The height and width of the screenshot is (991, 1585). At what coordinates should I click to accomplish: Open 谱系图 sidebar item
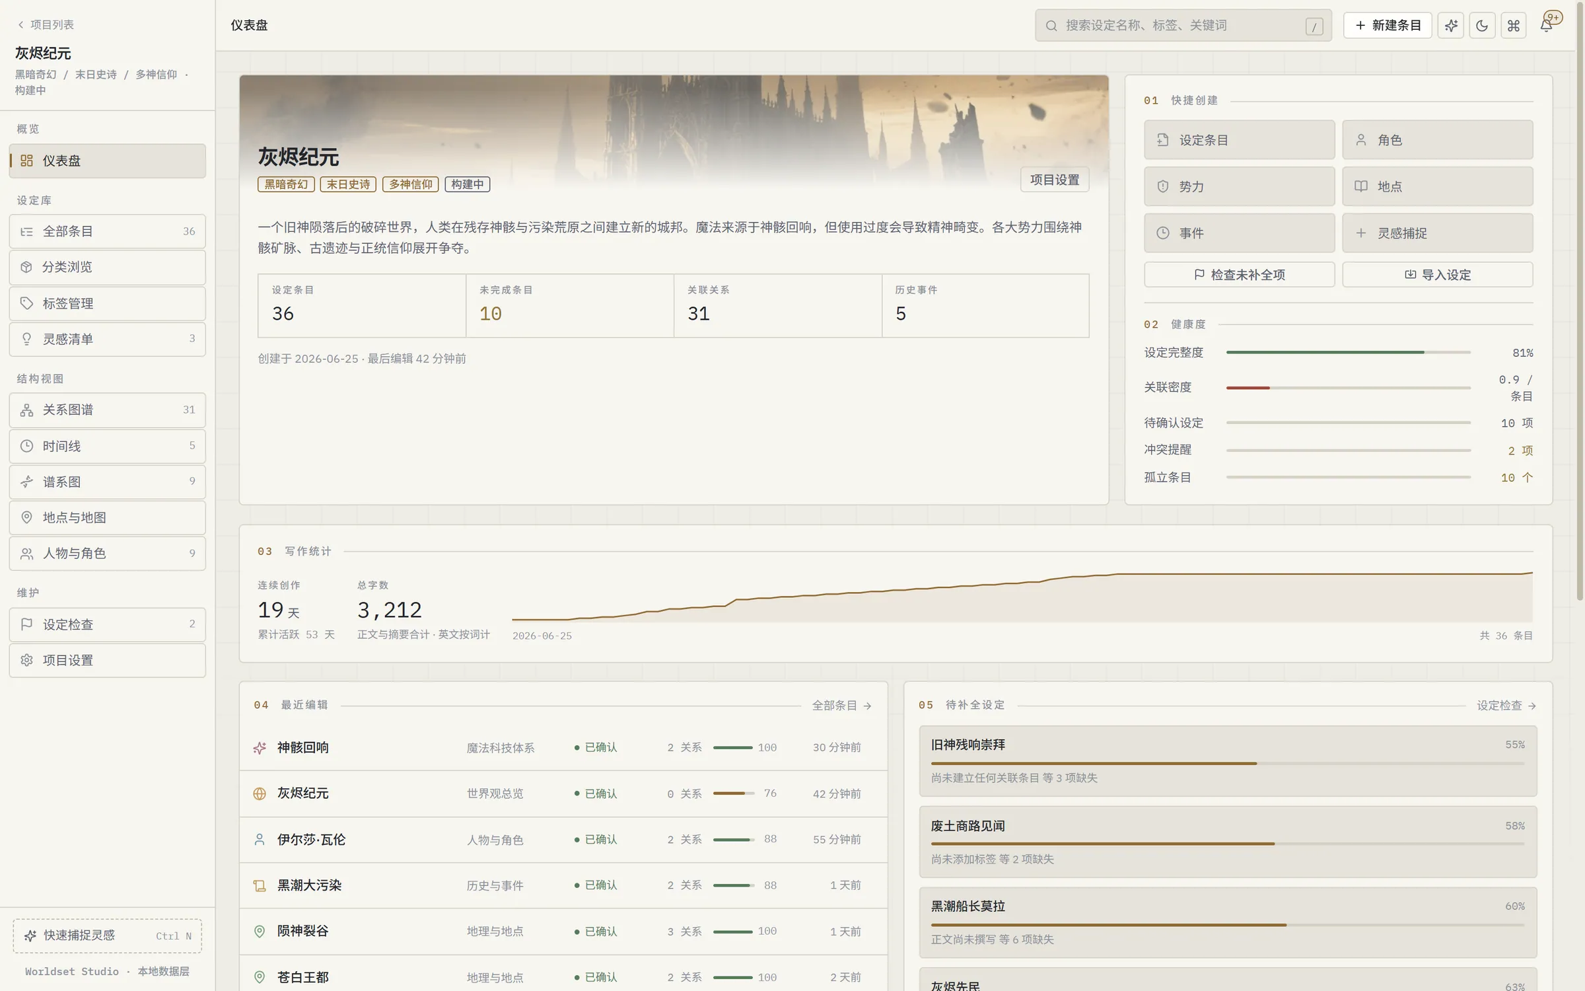coord(107,482)
